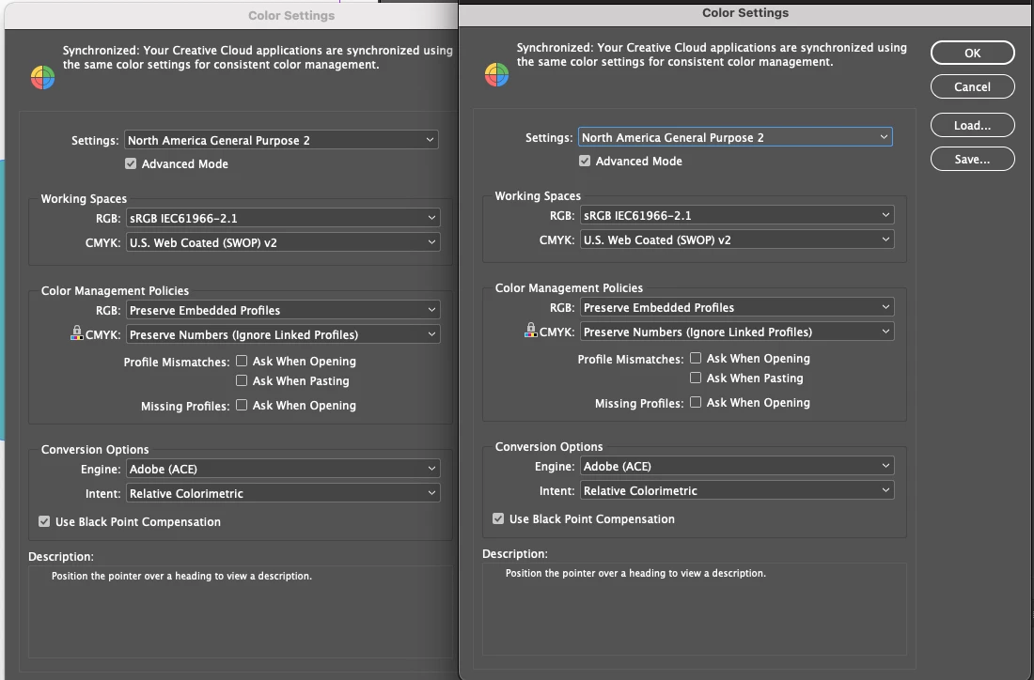Open CMYK policy Preserve Numbers dropdown, right window
This screenshot has width=1034, height=680.
737,332
